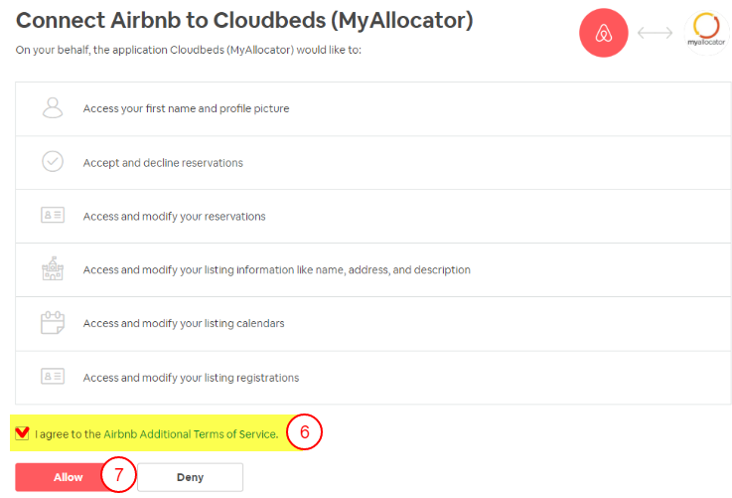732x498 pixels.
Task: Click the ID card icon beside listing registrations
Action: click(53, 377)
